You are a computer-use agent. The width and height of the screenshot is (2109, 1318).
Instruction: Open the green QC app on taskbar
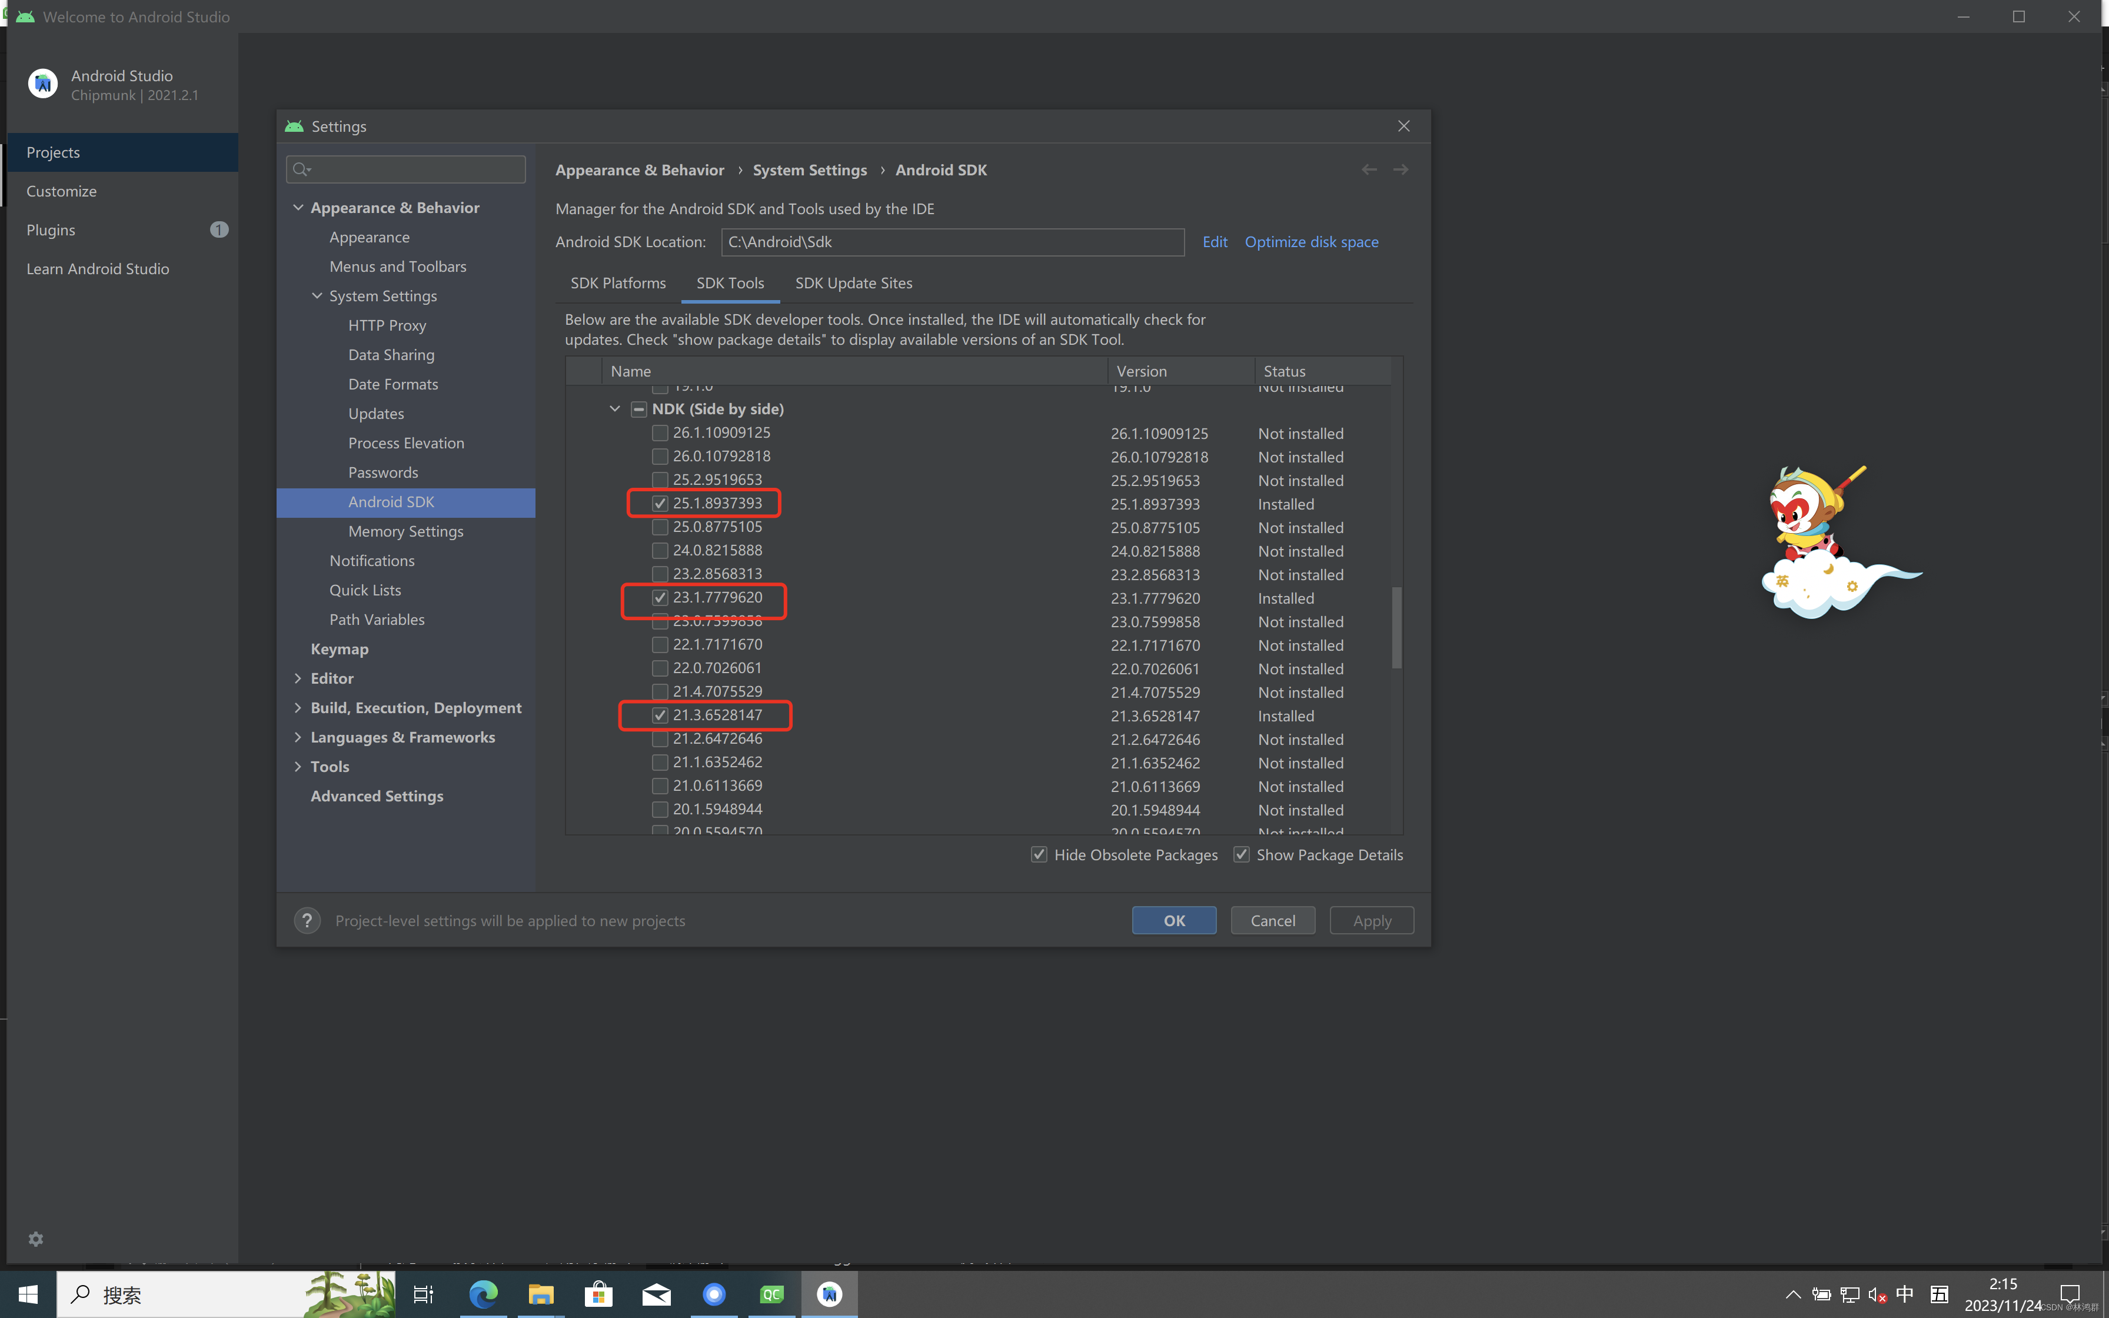772,1294
